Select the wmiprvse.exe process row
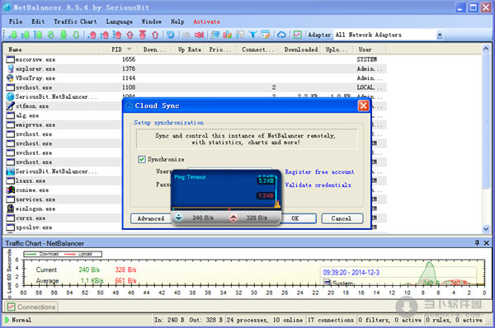Viewport: 495px width, 328px height. point(64,124)
